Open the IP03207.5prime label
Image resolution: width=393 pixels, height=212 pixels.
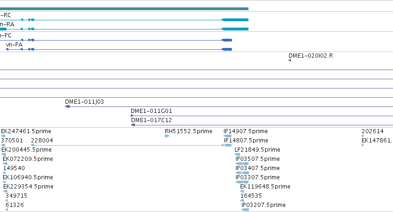264,205
